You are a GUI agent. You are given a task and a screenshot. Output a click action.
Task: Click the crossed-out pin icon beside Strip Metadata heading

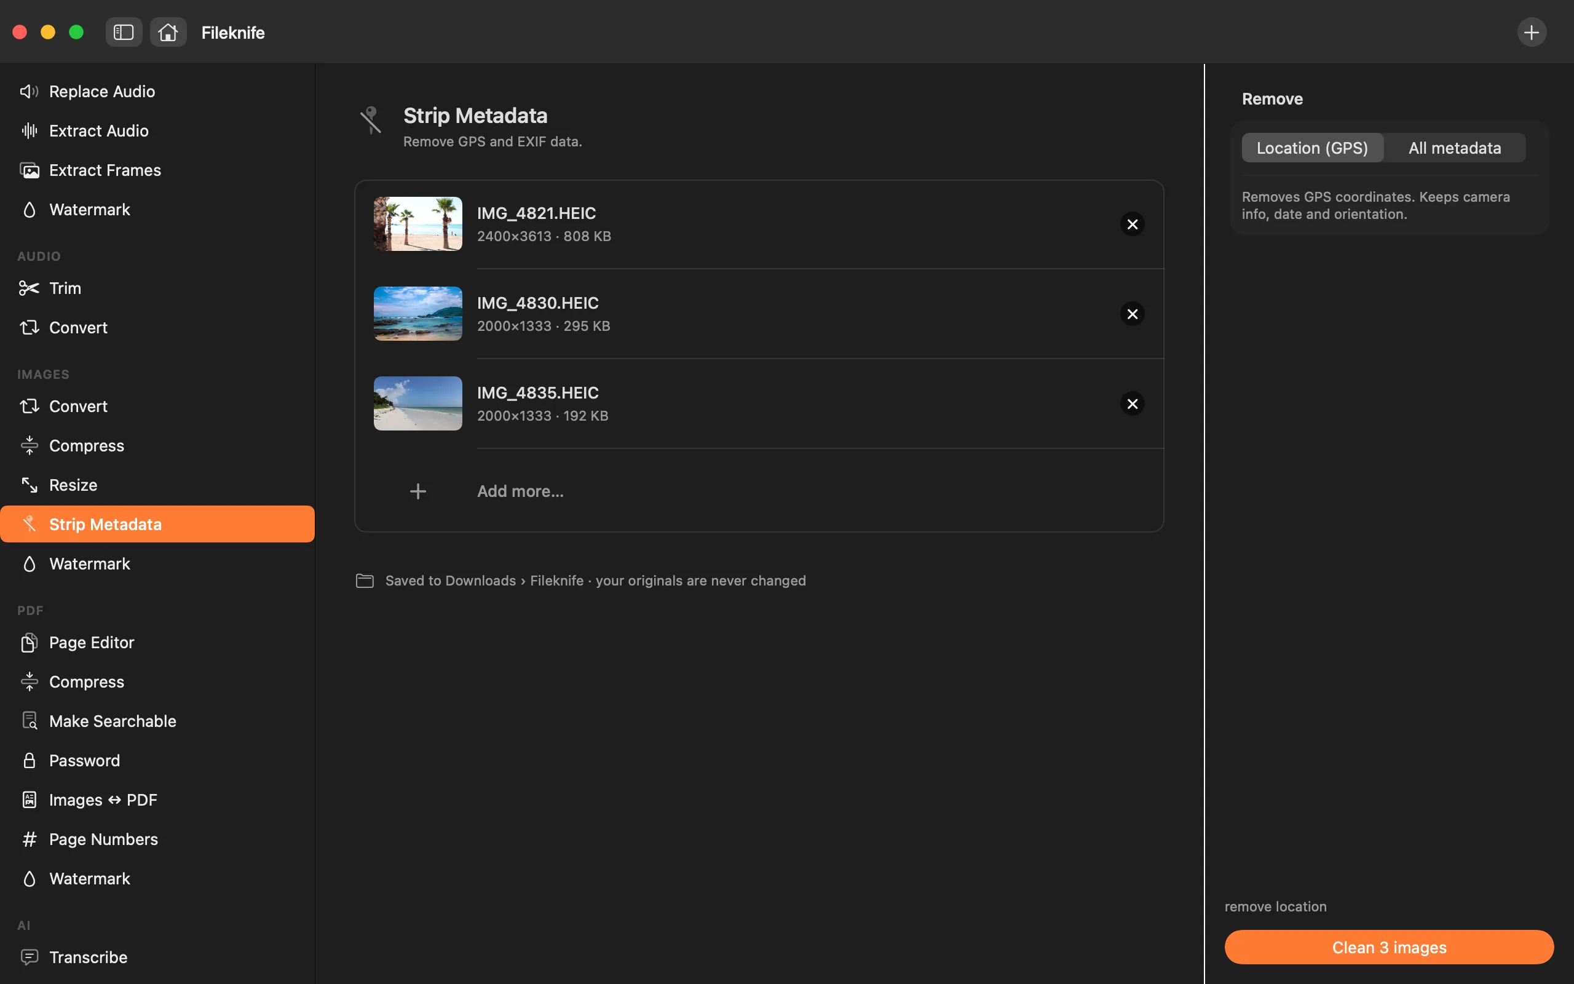coord(370,121)
